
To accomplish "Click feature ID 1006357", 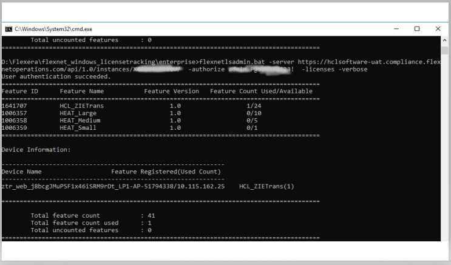I will pyautogui.click(x=14, y=113).
